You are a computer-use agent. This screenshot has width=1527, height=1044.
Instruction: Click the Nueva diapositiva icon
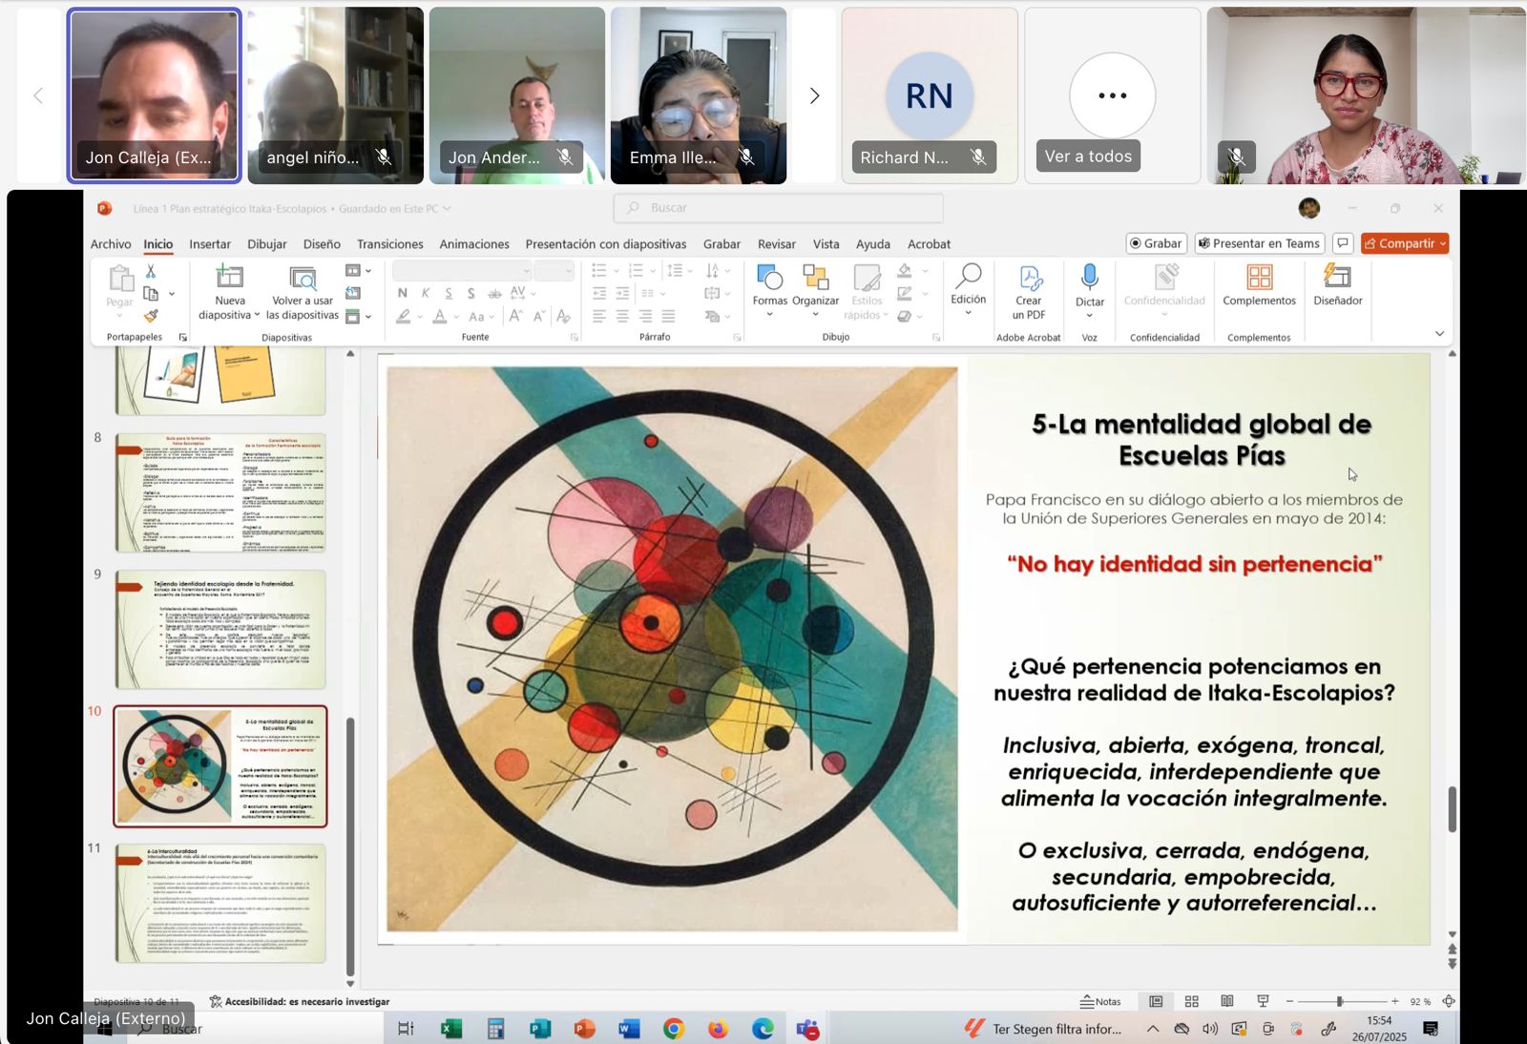[x=229, y=277]
